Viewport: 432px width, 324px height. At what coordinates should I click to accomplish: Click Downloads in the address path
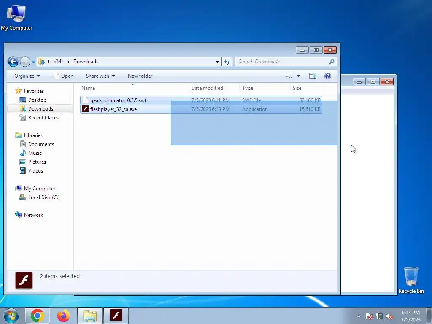pos(86,62)
